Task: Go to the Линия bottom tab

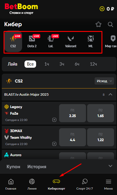Action: click(x=32, y=184)
